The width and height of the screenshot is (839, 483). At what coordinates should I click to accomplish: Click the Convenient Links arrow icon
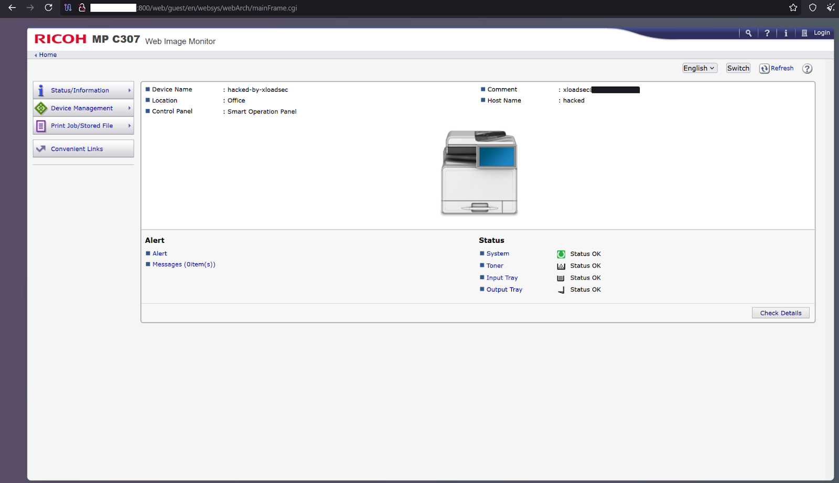(41, 149)
